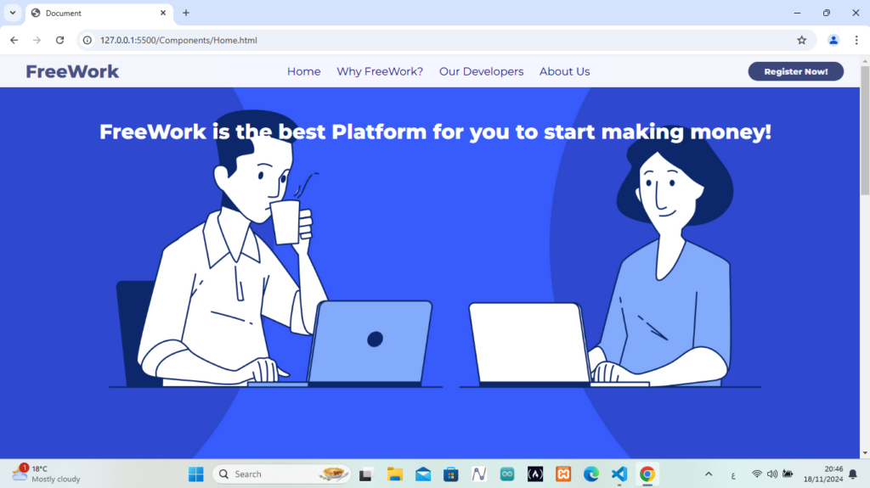Show hidden system tray icons chevron

tap(709, 474)
